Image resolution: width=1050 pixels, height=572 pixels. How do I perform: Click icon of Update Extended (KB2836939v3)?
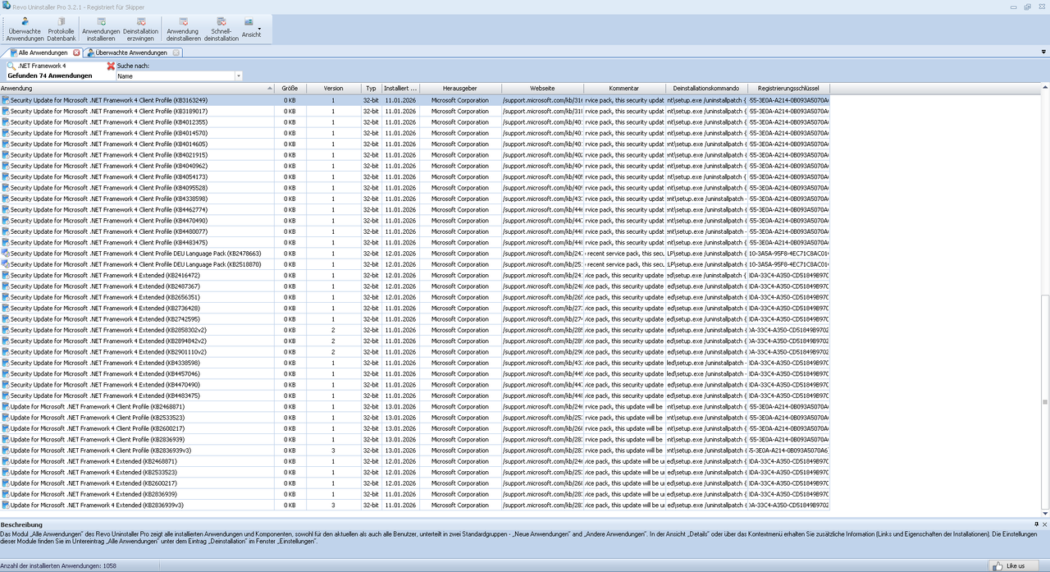pyautogui.click(x=5, y=505)
